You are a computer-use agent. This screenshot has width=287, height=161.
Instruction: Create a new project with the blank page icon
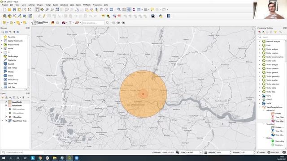4,9
